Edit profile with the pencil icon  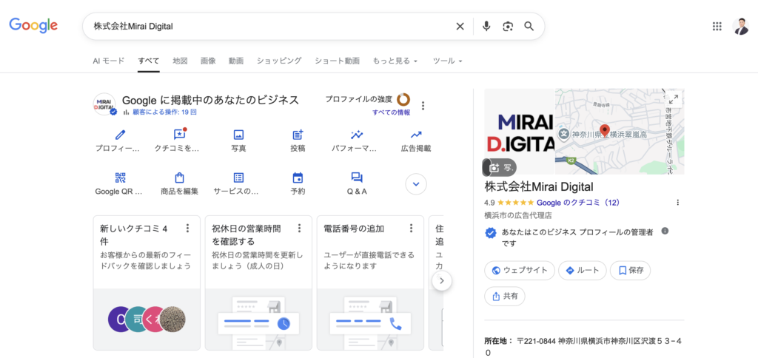tap(120, 135)
